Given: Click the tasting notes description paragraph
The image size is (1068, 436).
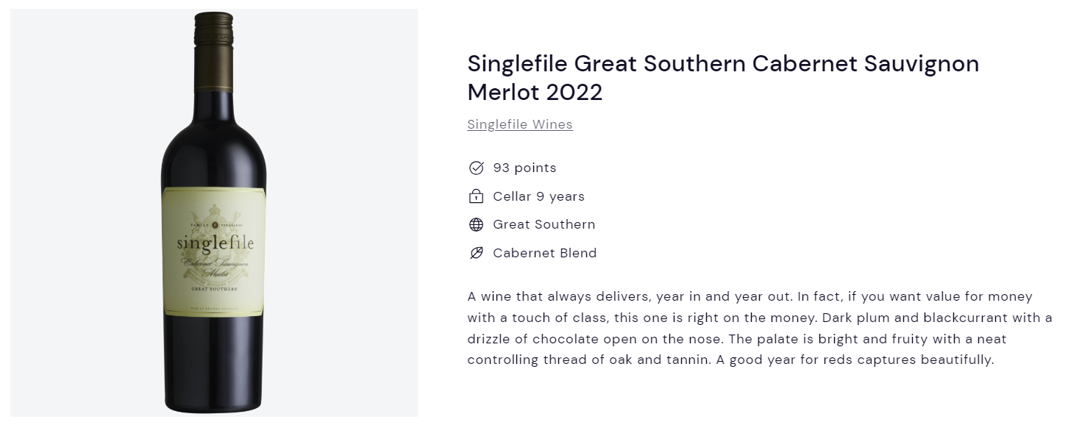Looking at the screenshot, I should 760,329.
